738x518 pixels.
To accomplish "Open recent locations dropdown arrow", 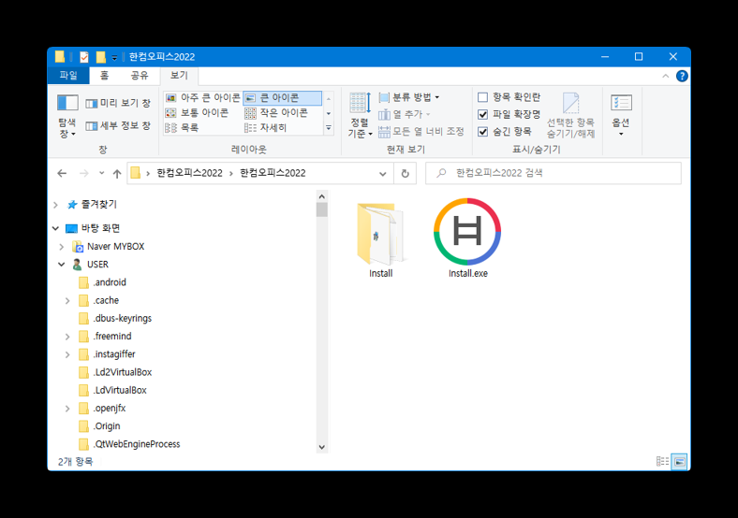I will (x=102, y=174).
